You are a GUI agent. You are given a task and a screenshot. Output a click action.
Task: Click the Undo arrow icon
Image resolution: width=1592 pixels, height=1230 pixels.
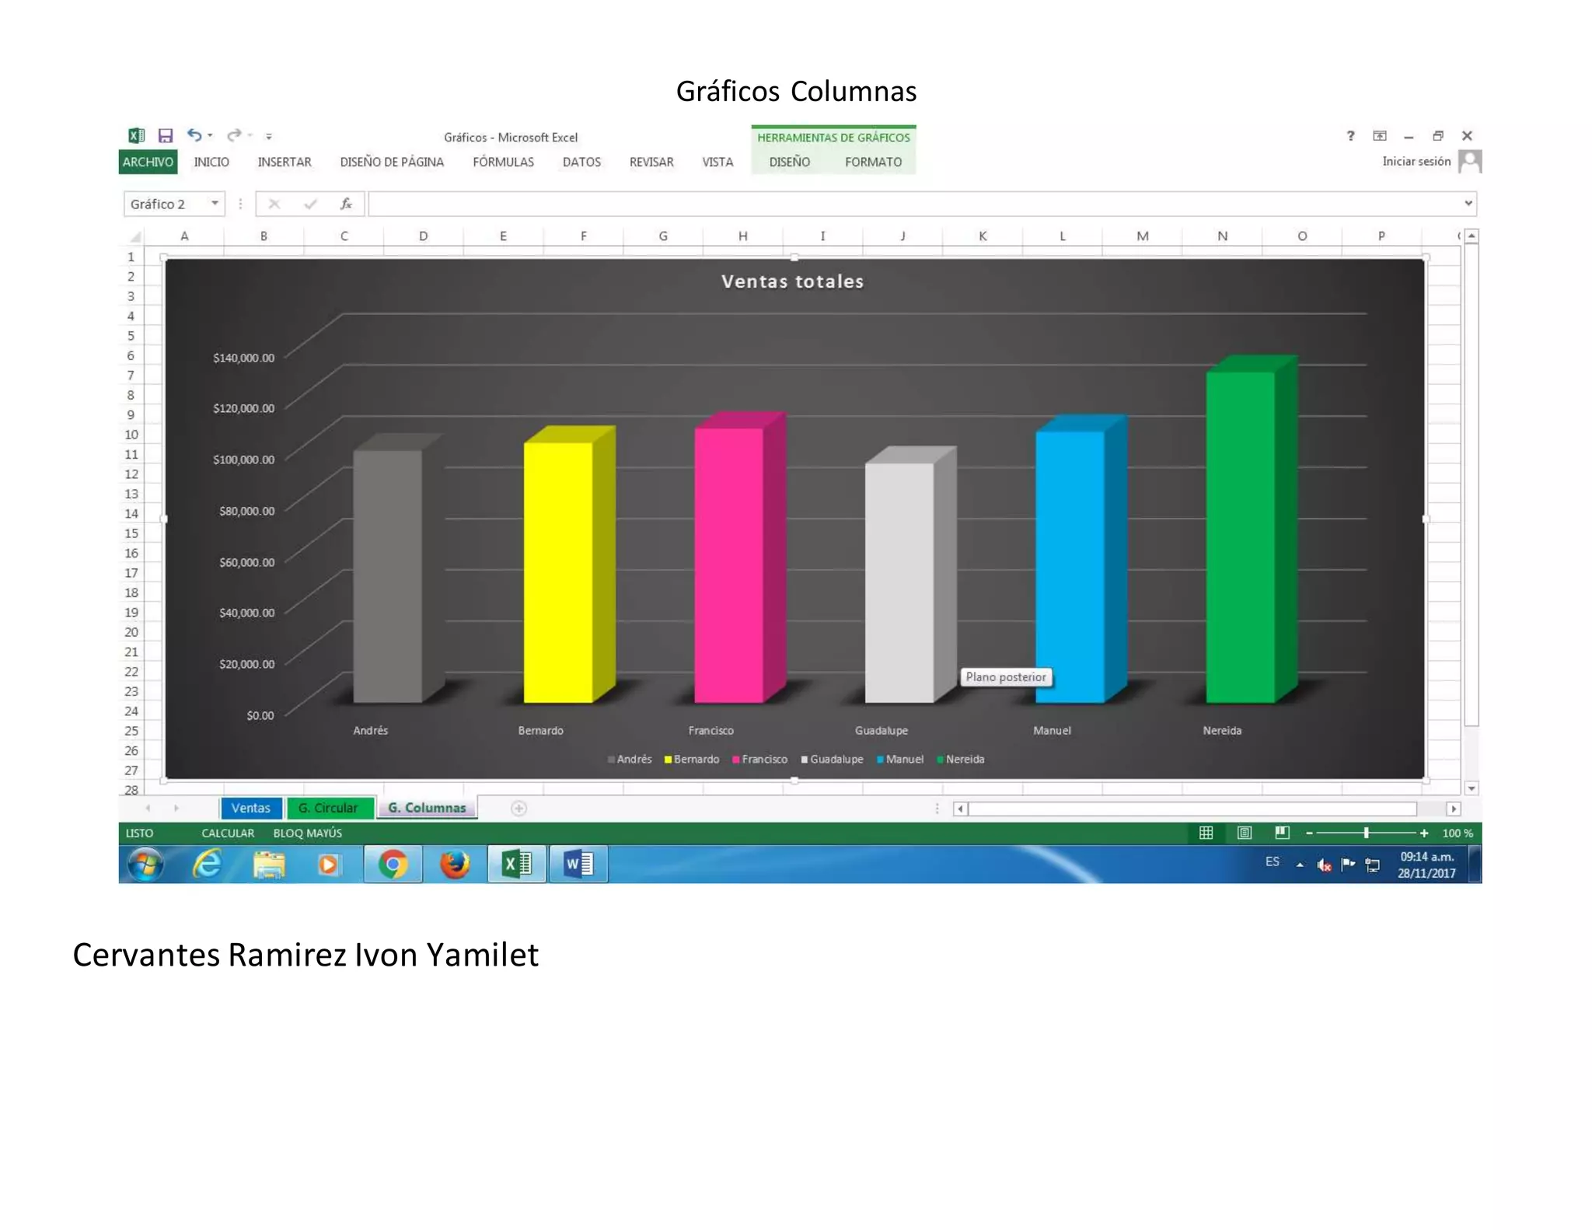point(194,135)
